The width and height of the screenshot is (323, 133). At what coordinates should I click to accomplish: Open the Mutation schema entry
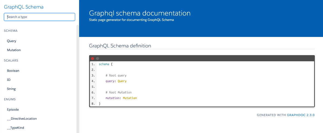tap(14, 50)
